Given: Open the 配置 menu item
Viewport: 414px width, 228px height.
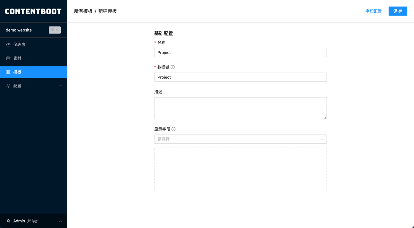Looking at the screenshot, I should point(33,86).
